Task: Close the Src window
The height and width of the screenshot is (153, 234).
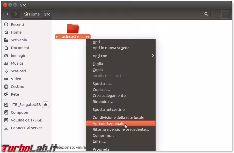Action: click(x=5, y=5)
